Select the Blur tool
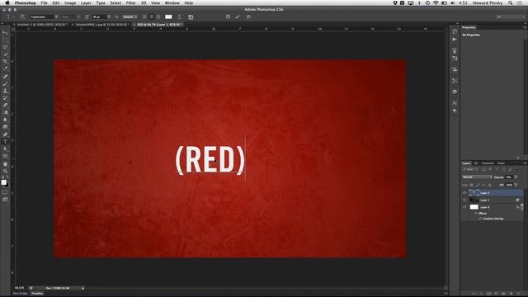 pos(5,120)
